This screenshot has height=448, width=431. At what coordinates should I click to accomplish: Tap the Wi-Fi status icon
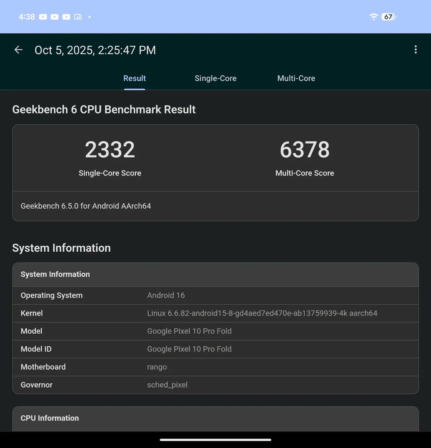373,17
